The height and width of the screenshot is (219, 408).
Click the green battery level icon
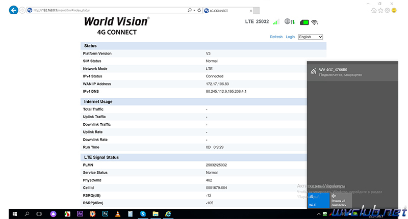(304, 22)
